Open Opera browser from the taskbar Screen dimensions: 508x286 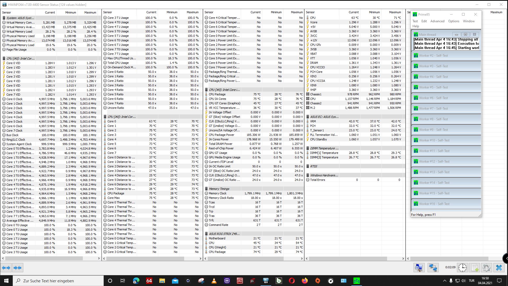click(x=292, y=281)
